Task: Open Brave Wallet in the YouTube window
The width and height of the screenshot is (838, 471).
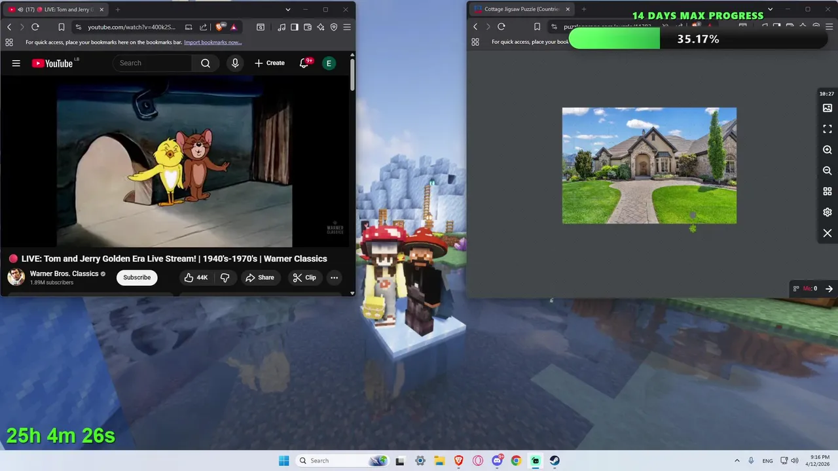Action: pos(308,27)
